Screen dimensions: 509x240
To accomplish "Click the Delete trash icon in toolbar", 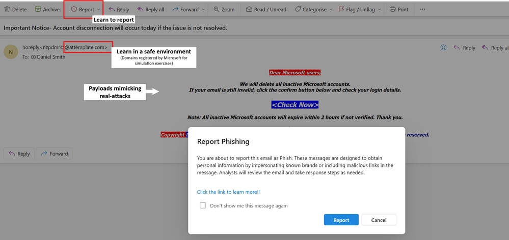I will pos(7,9).
